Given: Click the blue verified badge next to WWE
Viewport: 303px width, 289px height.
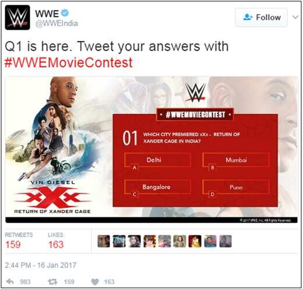Looking at the screenshot, I should 65,13.
